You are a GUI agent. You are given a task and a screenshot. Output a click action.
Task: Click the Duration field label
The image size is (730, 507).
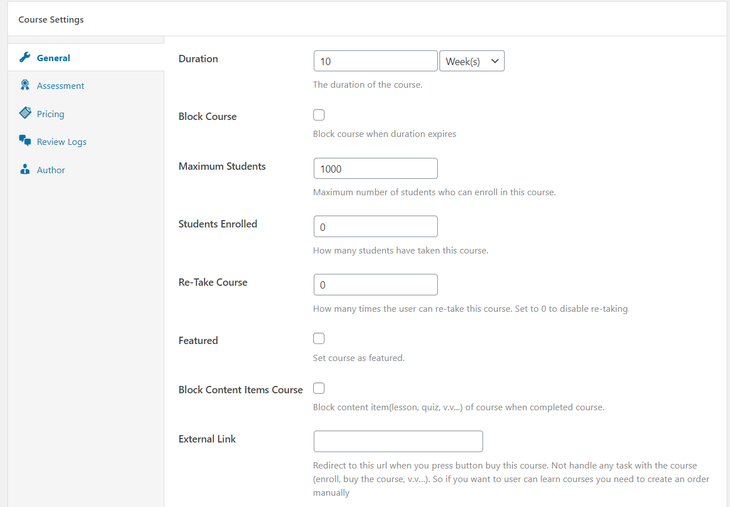pyautogui.click(x=198, y=58)
